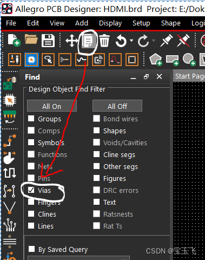Check the Groups checkbox

click(31, 119)
